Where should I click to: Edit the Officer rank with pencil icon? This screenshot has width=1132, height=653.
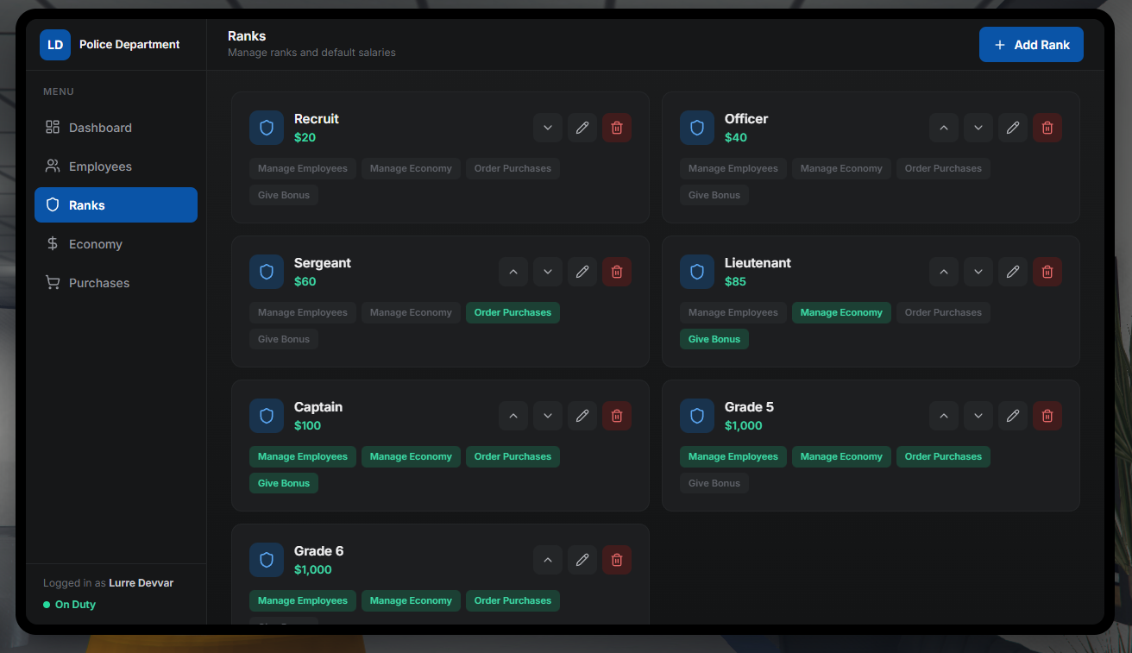click(1013, 128)
